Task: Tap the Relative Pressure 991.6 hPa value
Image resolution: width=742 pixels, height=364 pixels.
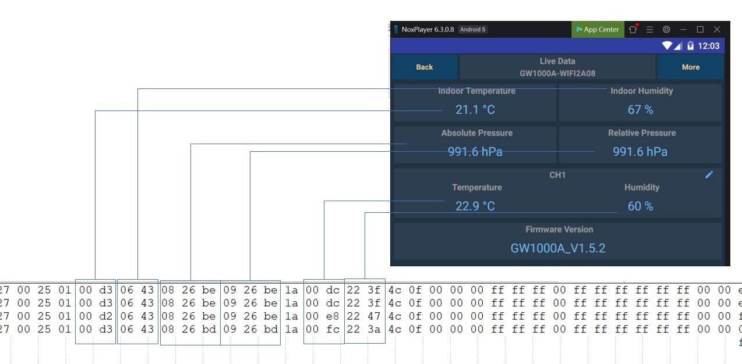Action: tap(640, 152)
